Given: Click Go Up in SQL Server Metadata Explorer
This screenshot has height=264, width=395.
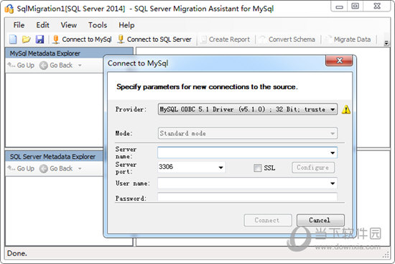Looking at the screenshot, I should tap(21, 168).
